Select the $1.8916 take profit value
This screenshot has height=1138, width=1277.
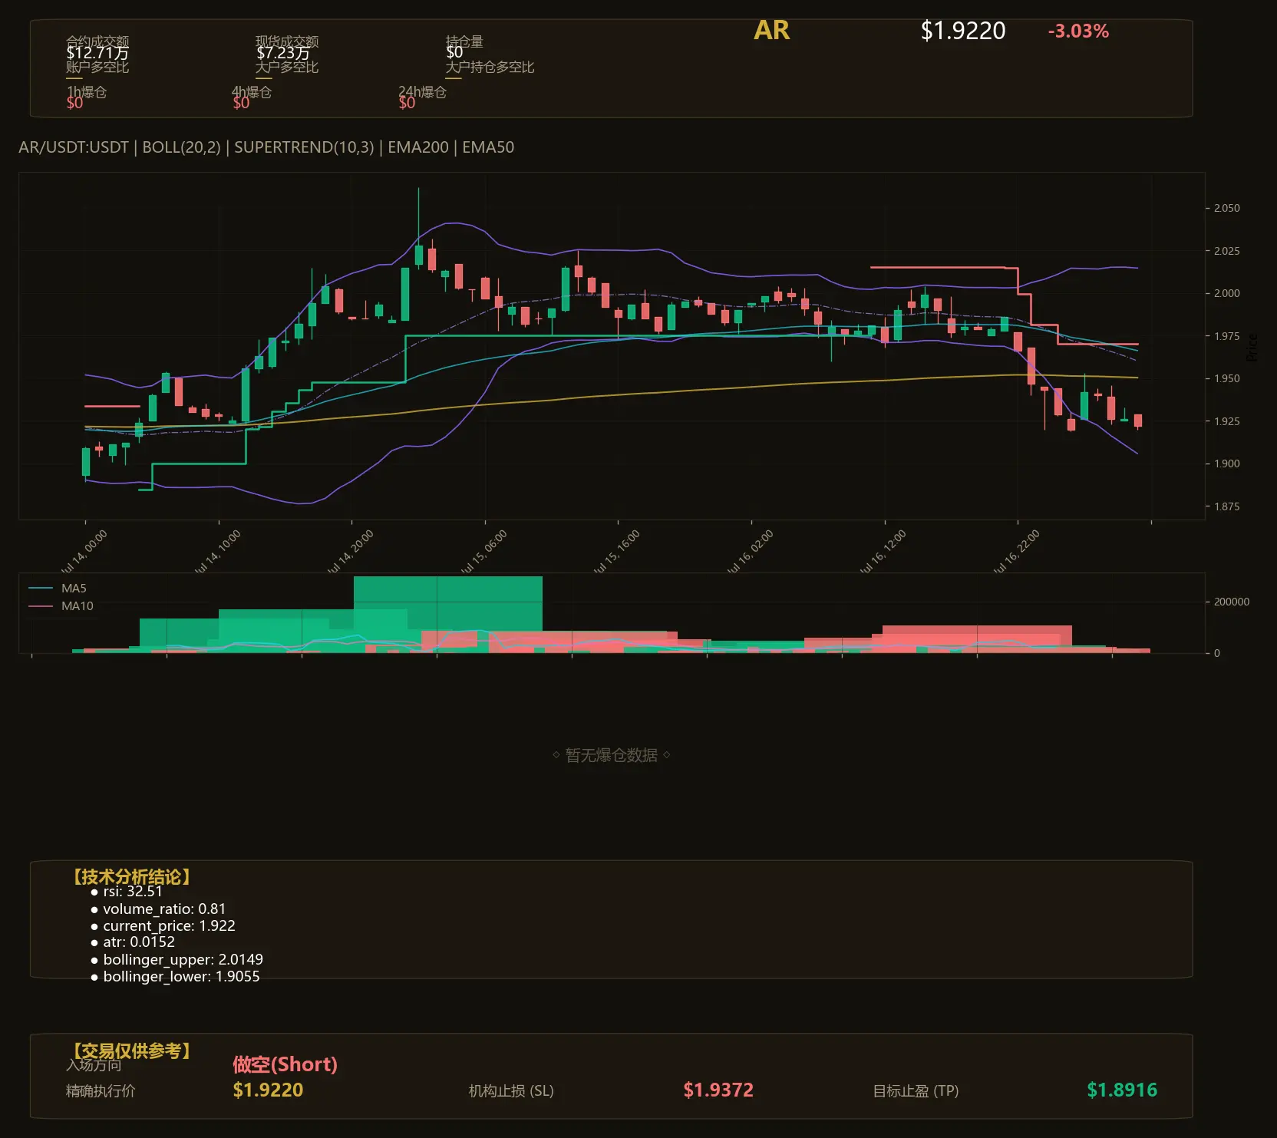(x=1122, y=1090)
